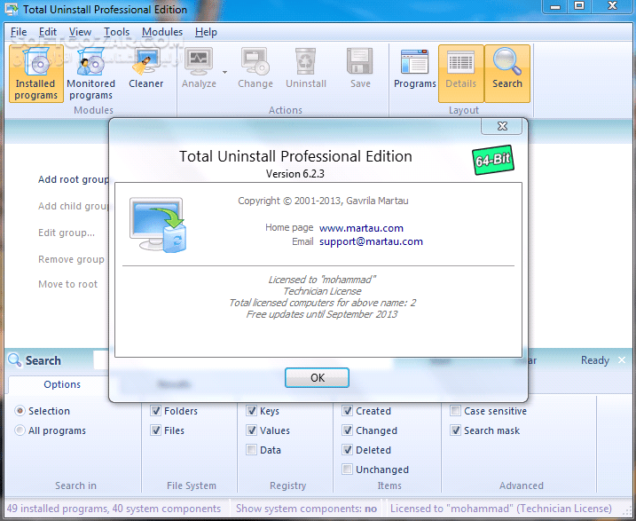The image size is (636, 521).
Task: Enable the Data checkbox
Action: tap(252, 450)
